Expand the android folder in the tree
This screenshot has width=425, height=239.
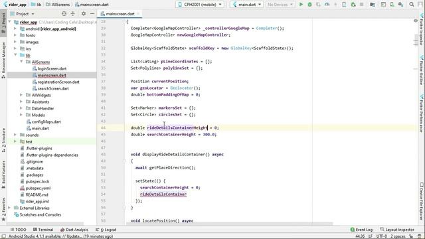15,29
